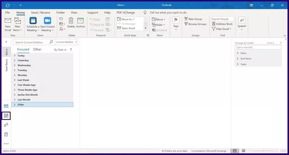The image size is (289, 155).
Task: Adjust zoom slider in status bar
Action: tap(263, 151)
